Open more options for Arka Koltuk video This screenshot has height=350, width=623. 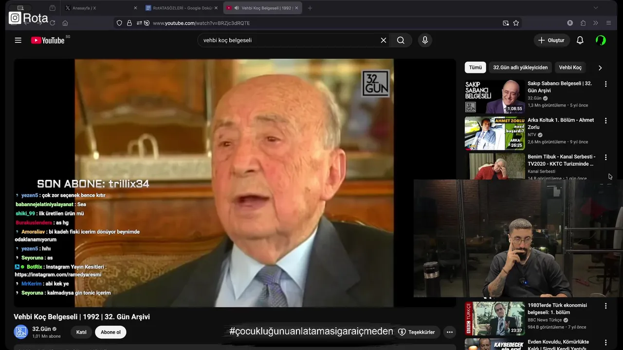point(605,121)
